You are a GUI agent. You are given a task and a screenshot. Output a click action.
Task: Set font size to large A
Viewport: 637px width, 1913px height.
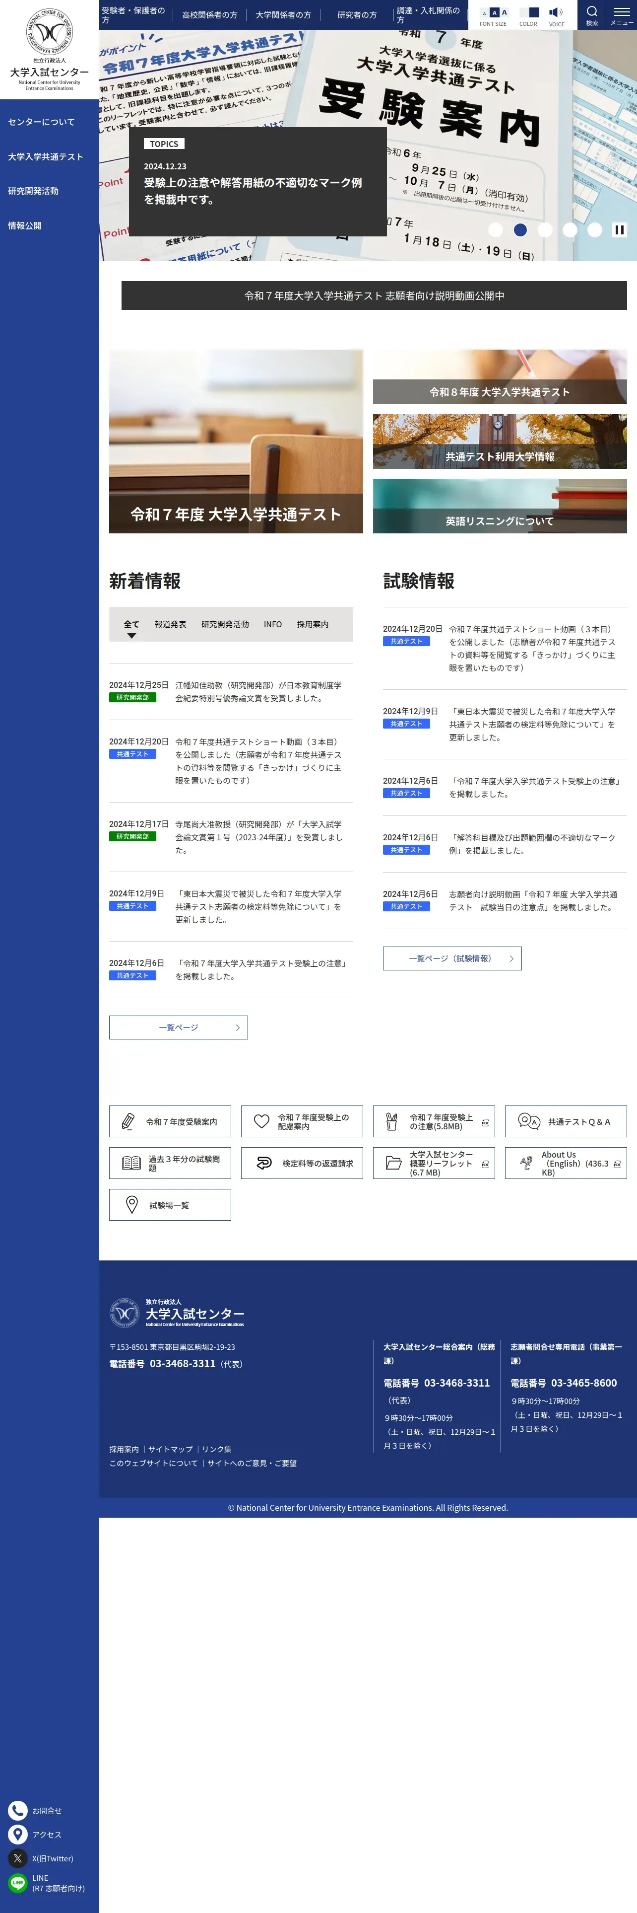(x=504, y=12)
